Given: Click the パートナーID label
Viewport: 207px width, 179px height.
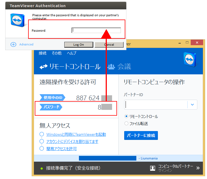Looking at the screenshot, I should (133, 95).
